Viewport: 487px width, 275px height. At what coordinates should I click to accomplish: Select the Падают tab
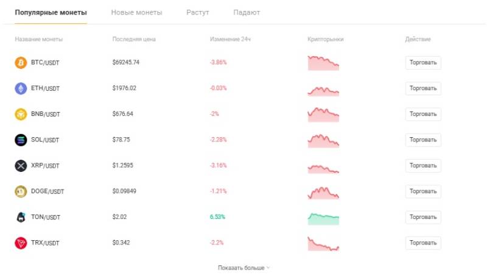pos(247,12)
